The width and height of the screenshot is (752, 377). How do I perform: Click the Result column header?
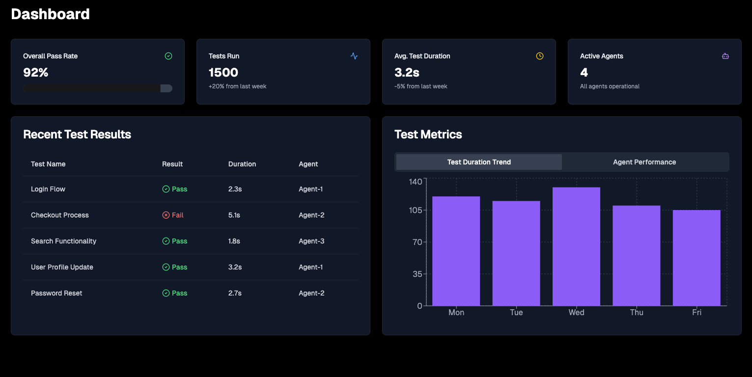point(172,164)
